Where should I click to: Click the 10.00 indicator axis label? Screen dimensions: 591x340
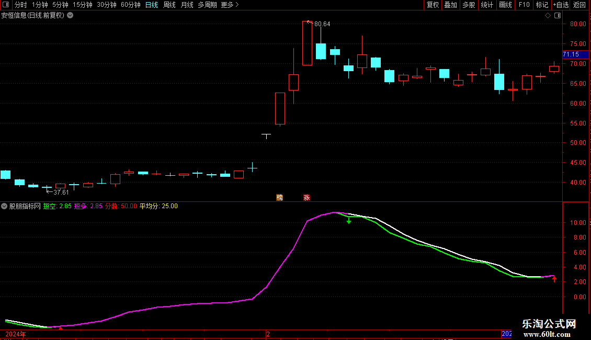click(x=578, y=223)
